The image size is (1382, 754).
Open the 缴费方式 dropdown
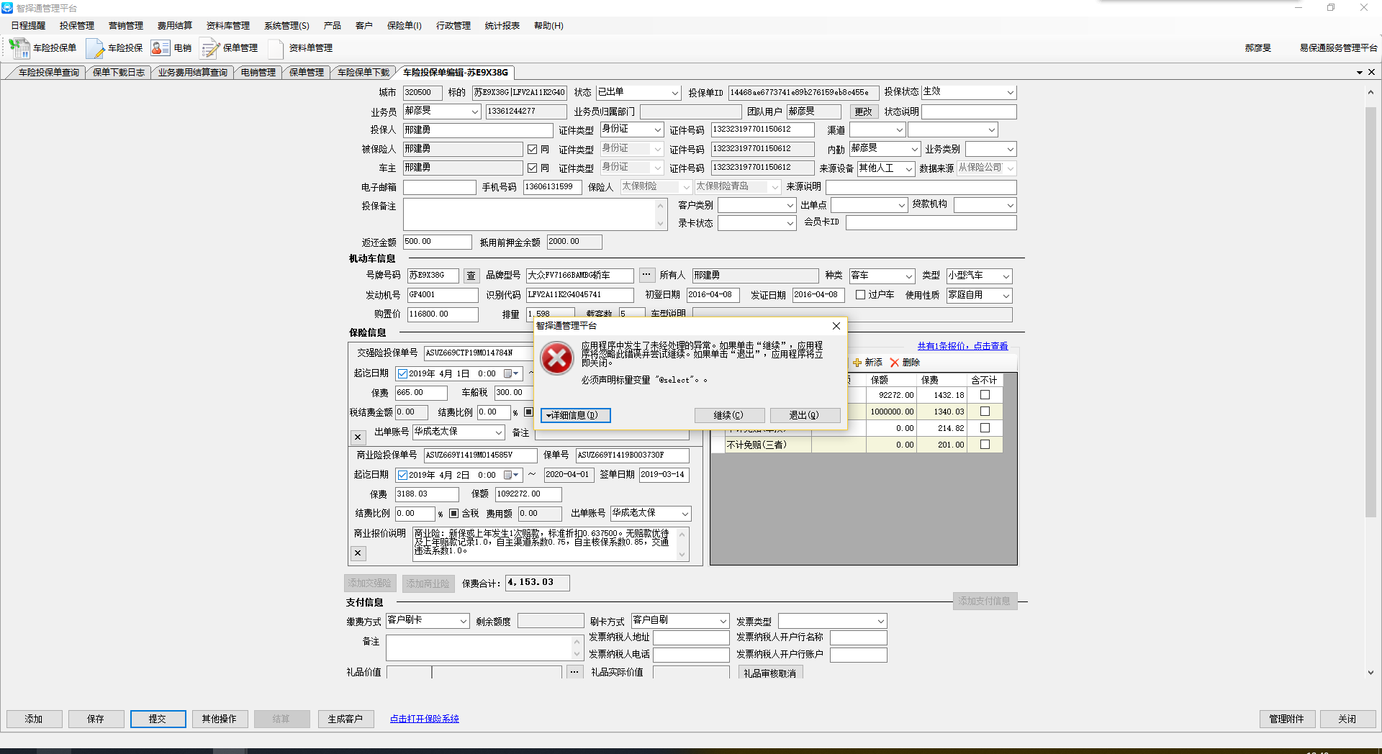coord(464,621)
